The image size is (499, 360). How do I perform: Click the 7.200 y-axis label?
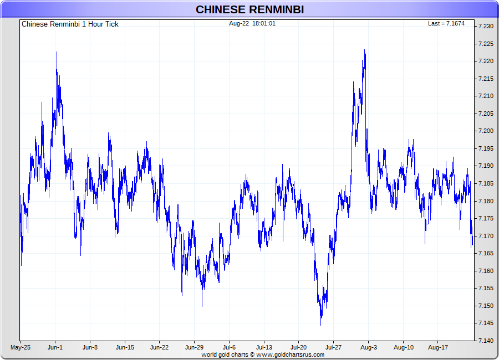pyautogui.click(x=486, y=131)
